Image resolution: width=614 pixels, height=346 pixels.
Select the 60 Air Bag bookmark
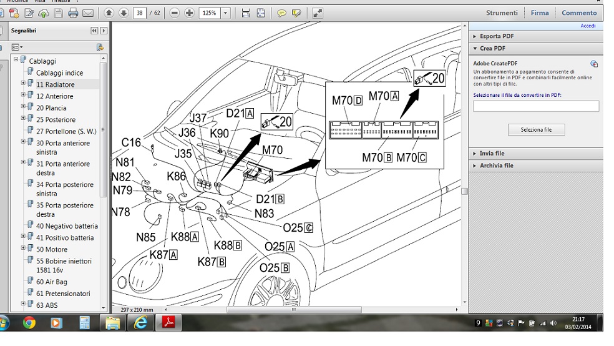[52, 282]
